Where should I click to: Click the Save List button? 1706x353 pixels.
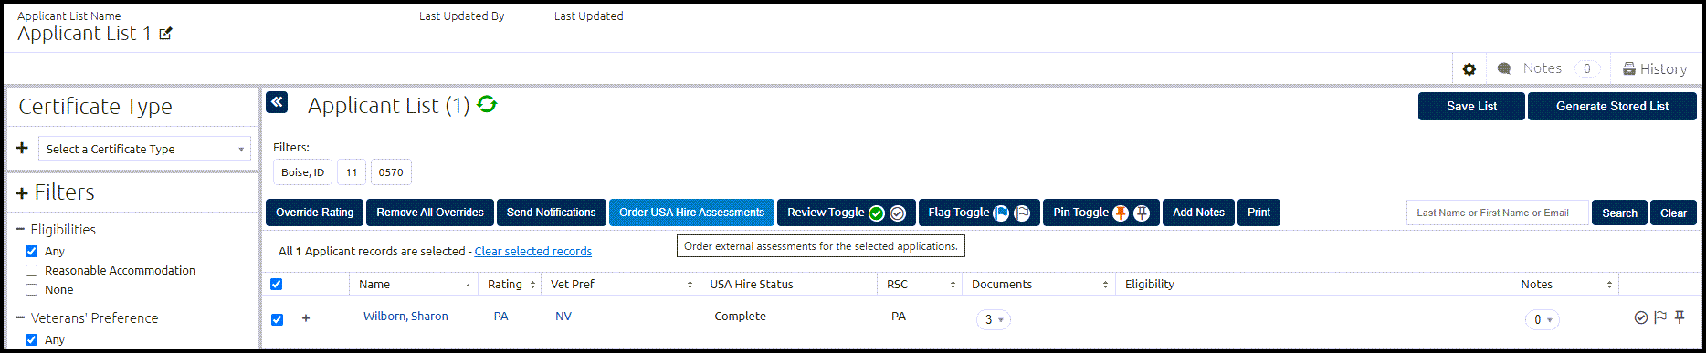1471,106
